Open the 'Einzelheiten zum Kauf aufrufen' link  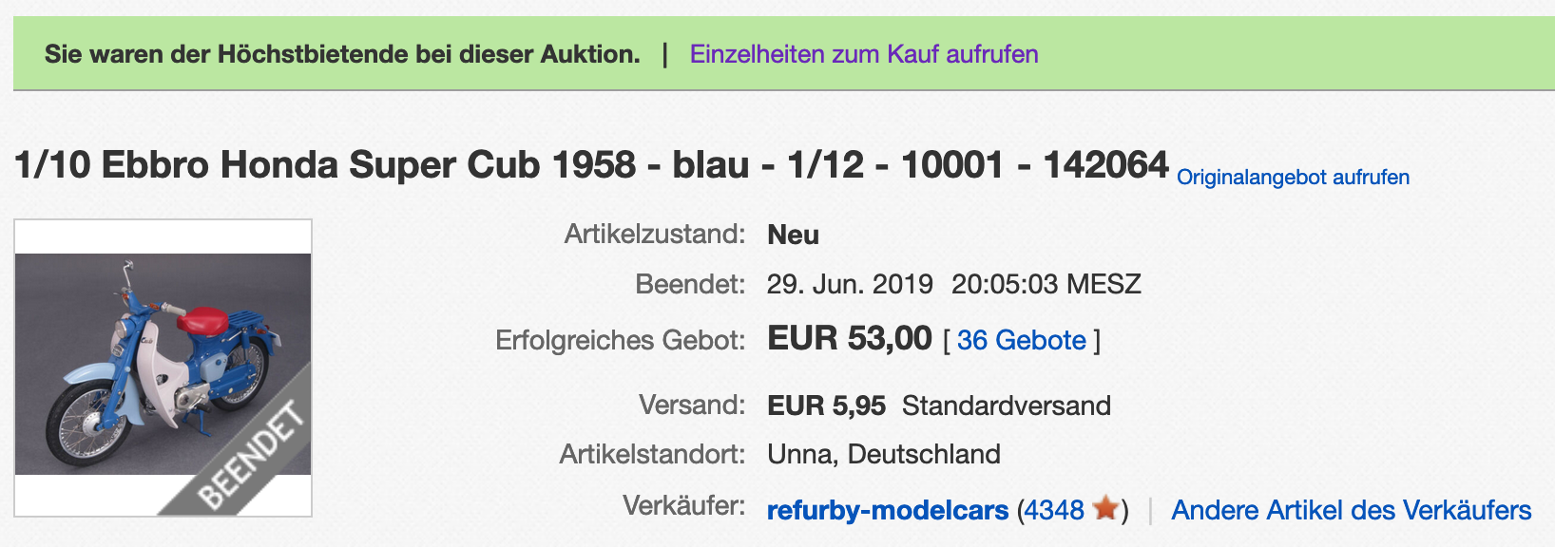[x=863, y=54]
